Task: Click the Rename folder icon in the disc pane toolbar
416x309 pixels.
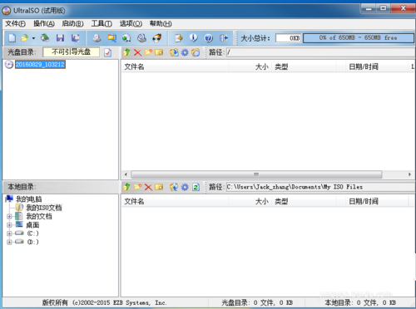Action: [159, 52]
